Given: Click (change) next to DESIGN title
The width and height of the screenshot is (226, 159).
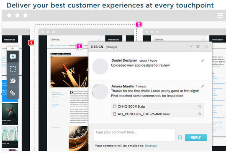Looking at the screenshot, I should 111,47.
